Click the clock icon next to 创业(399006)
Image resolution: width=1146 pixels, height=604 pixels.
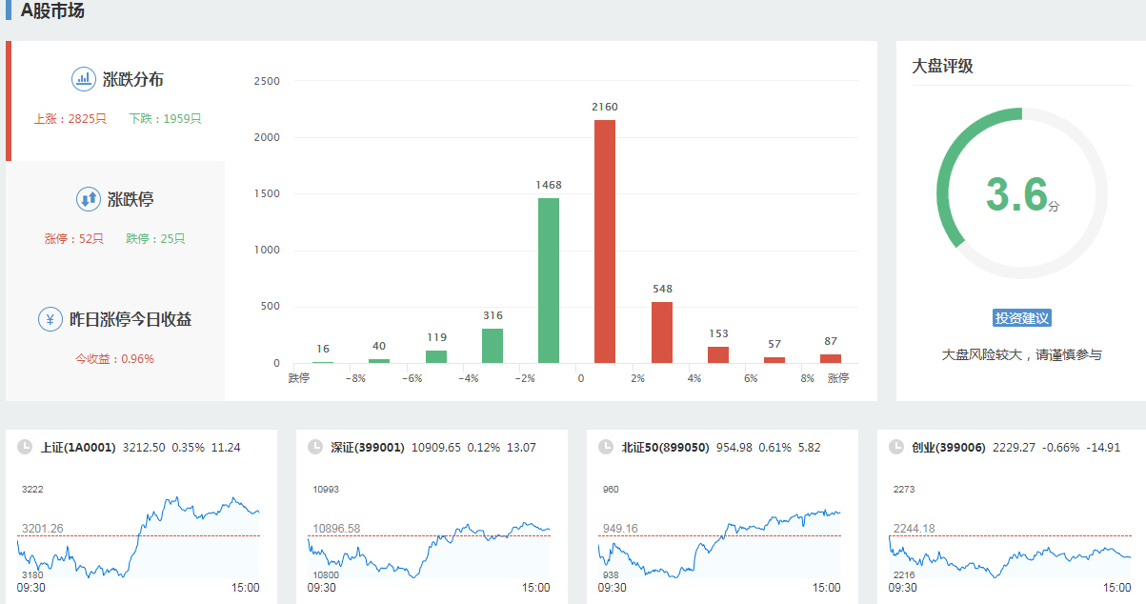(895, 447)
